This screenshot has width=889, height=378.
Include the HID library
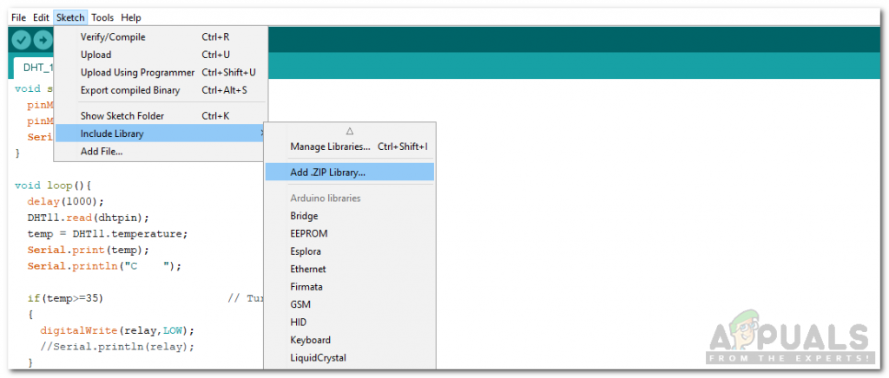click(x=350, y=323)
